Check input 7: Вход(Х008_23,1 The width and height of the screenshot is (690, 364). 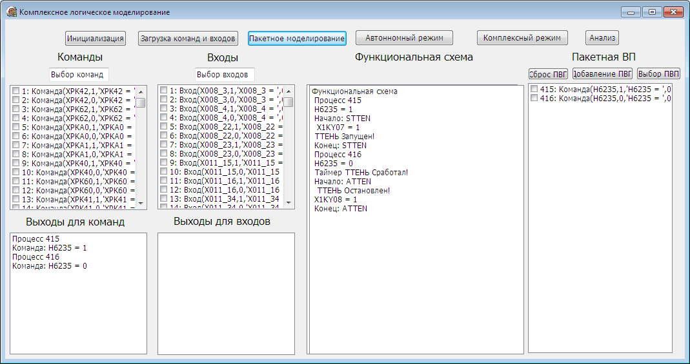[164, 144]
